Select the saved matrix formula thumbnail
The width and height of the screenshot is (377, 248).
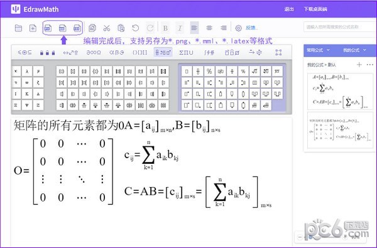[x=340, y=130]
